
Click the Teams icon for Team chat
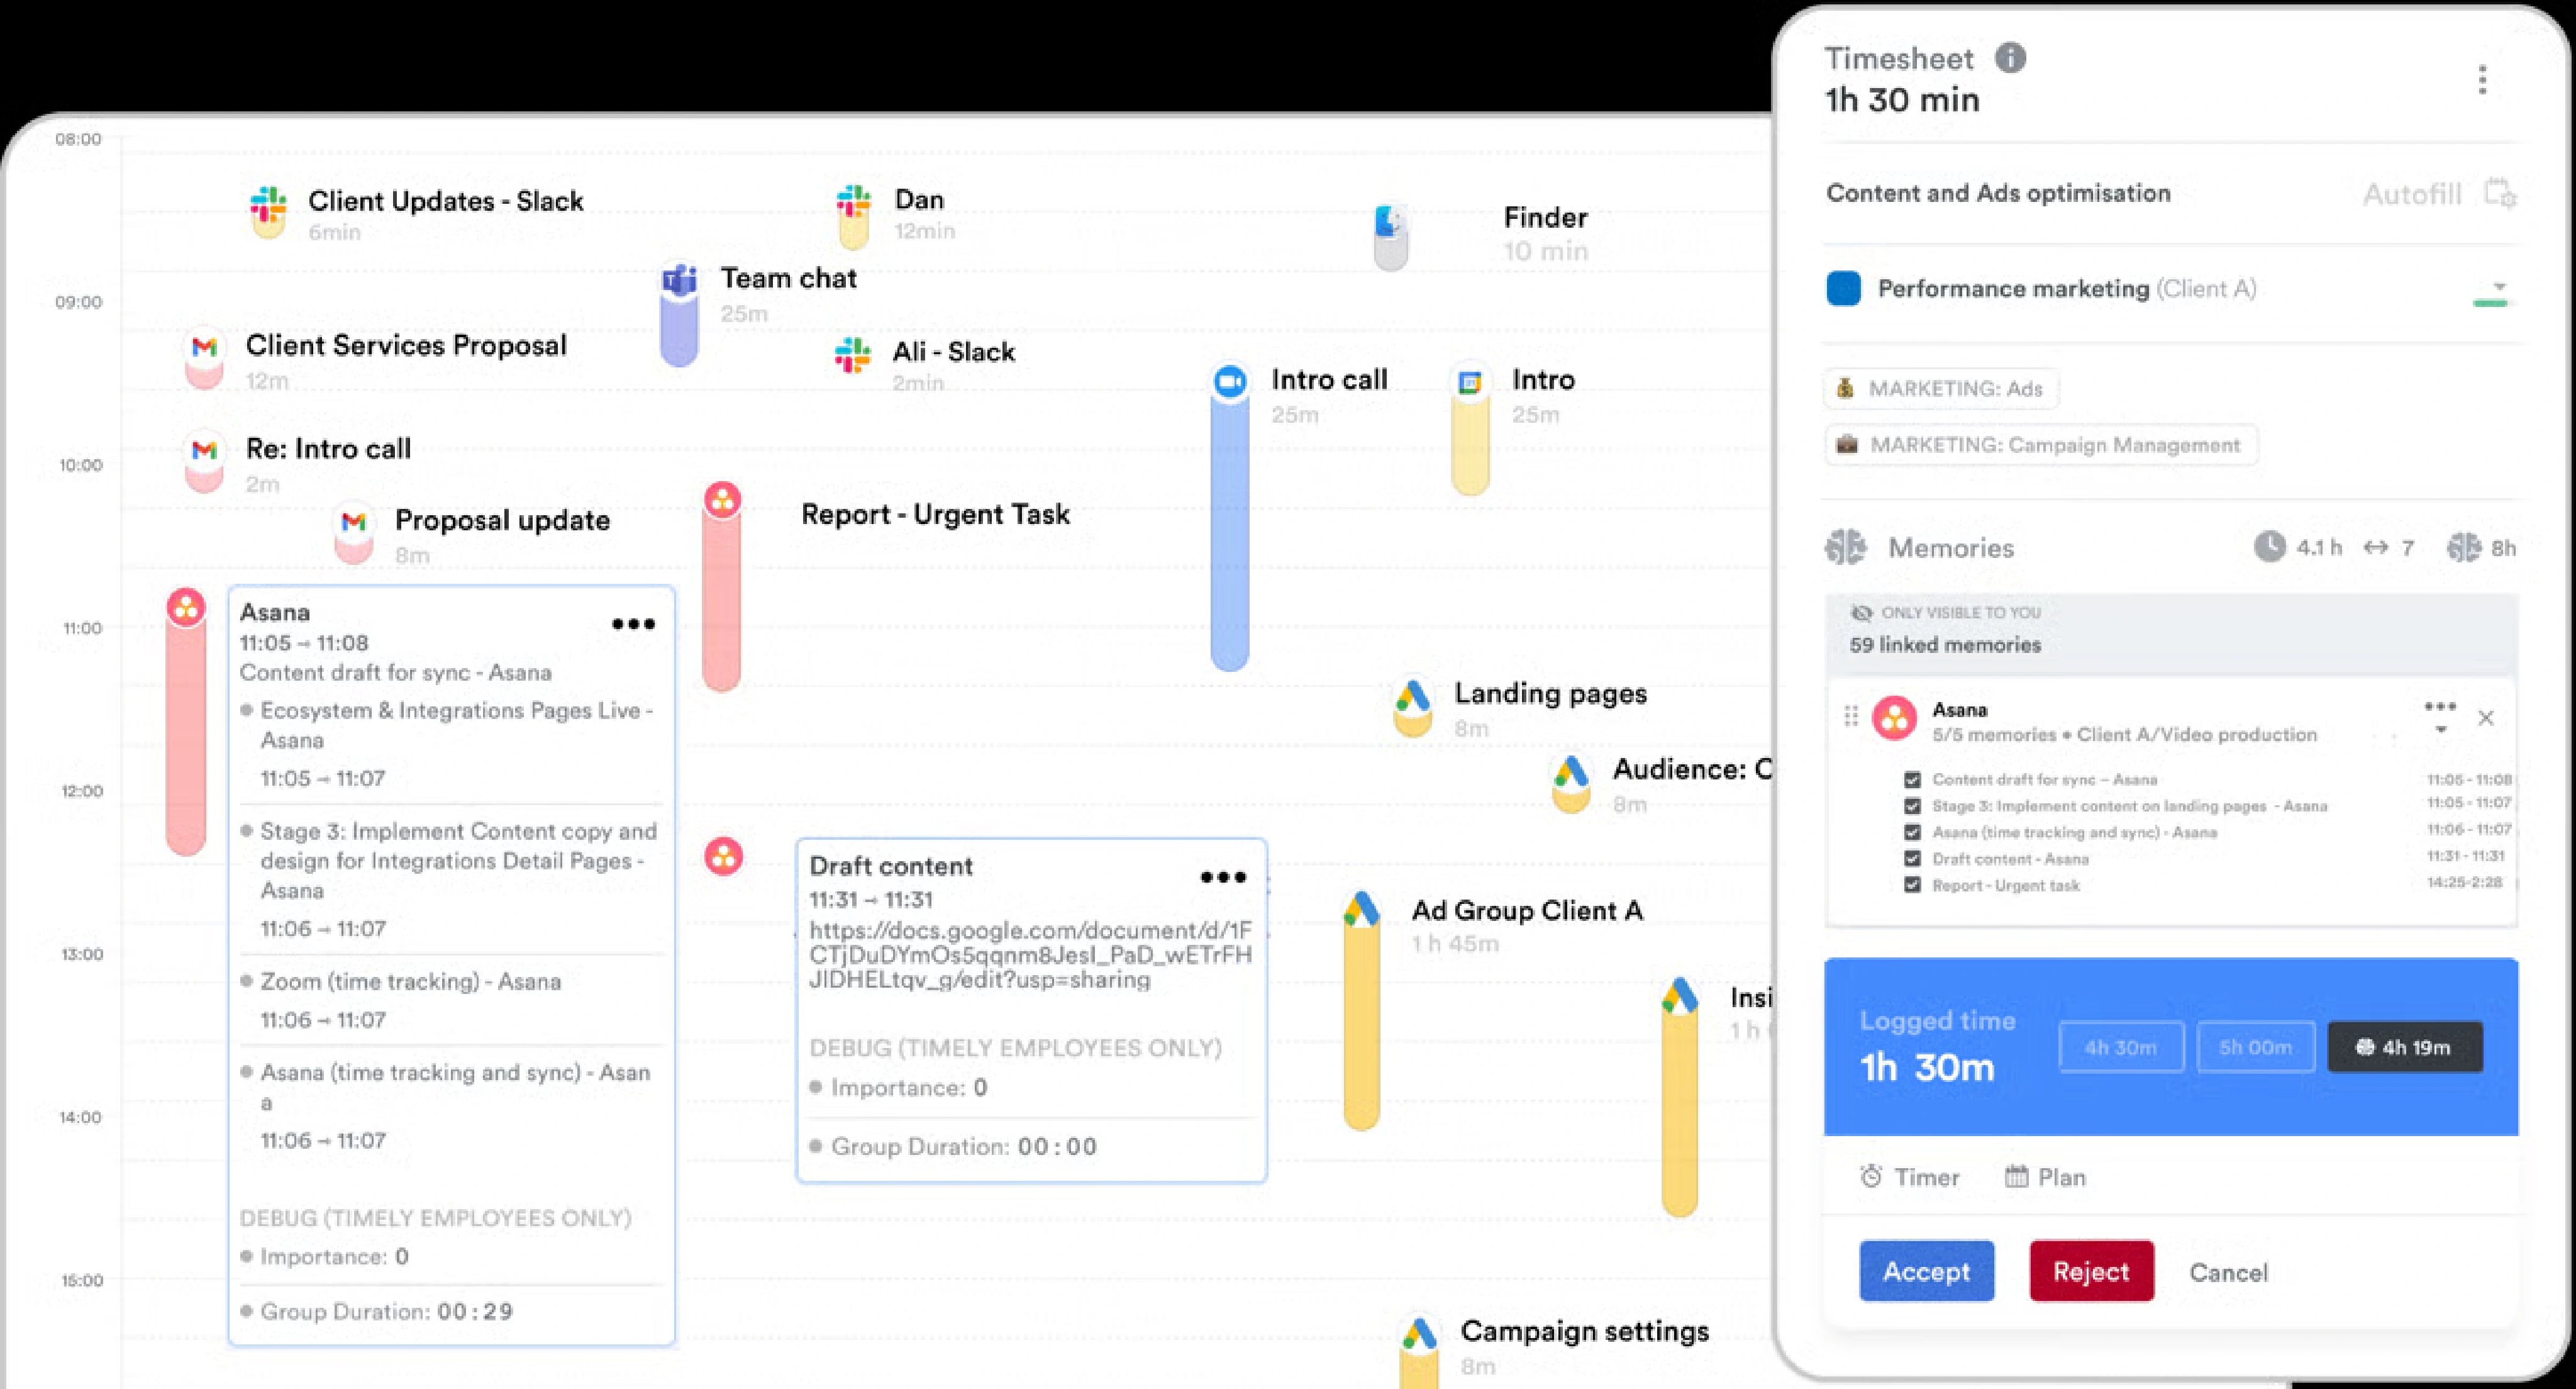tap(679, 280)
